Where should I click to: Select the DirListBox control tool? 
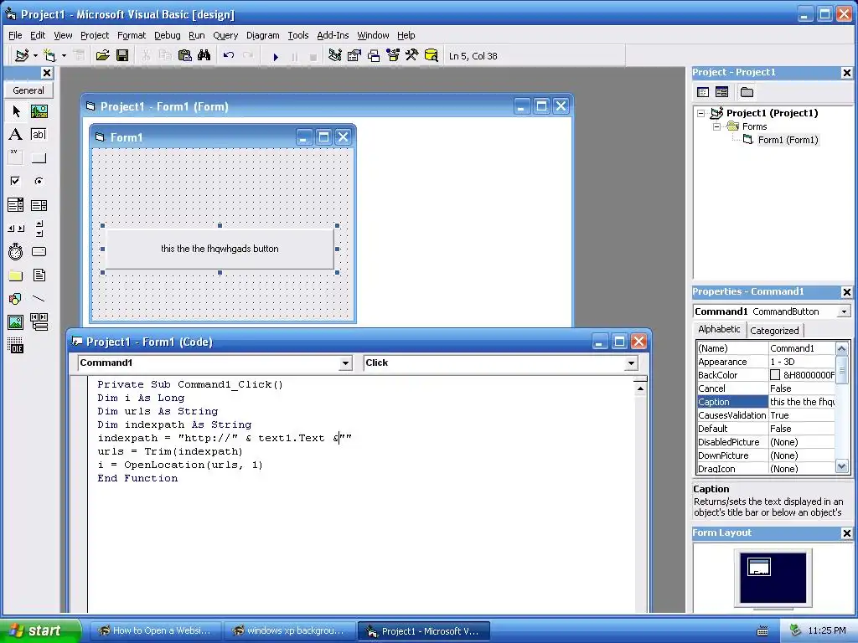tap(16, 275)
